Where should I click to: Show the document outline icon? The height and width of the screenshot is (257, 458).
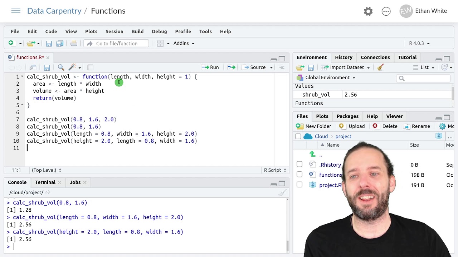point(282,67)
